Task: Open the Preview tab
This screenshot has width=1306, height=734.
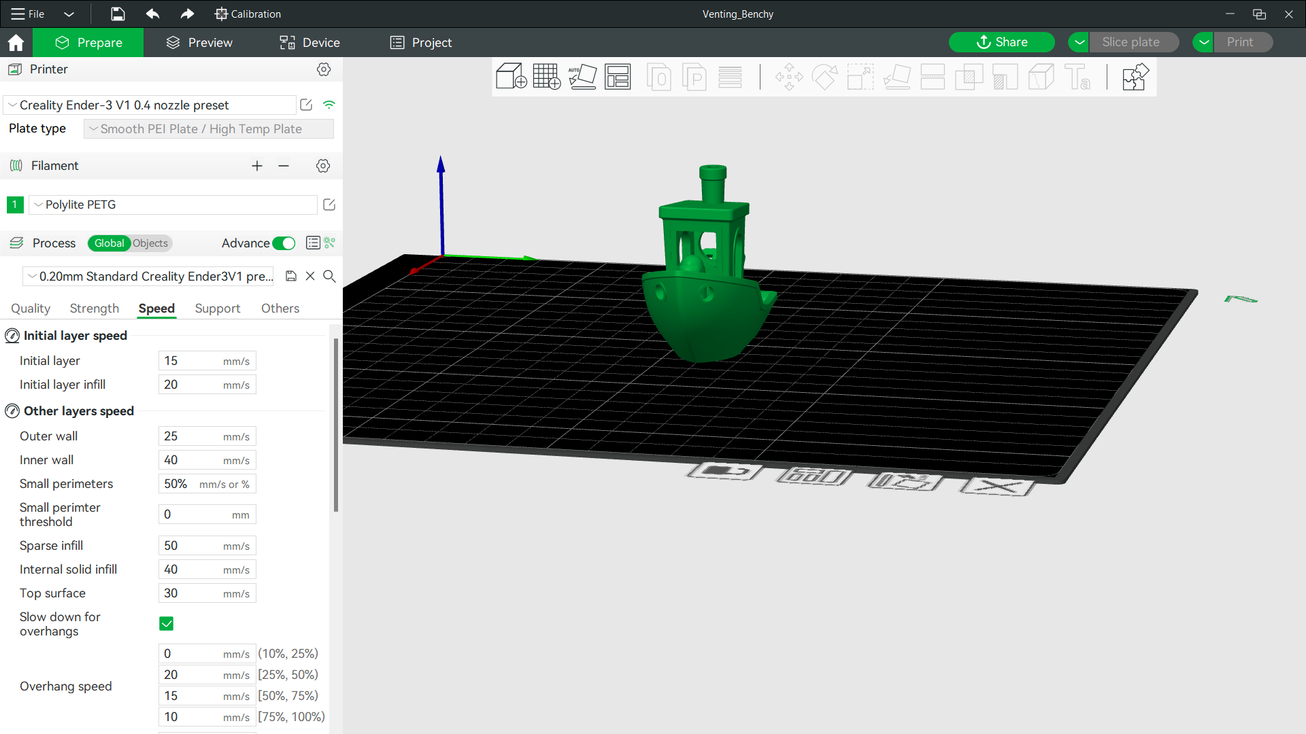Action: click(x=199, y=42)
